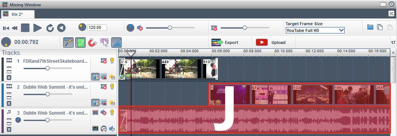Select the magic wand tool icon
The height and width of the screenshot is (136, 397).
68,42
